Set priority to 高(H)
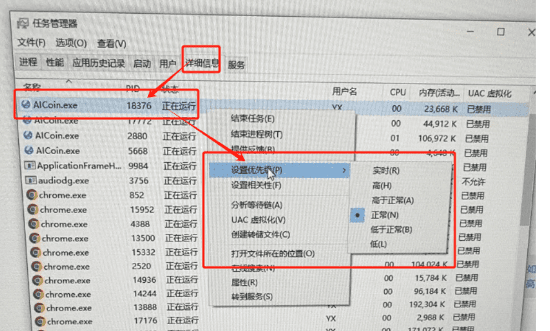This screenshot has width=550, height=331. pyautogui.click(x=381, y=185)
